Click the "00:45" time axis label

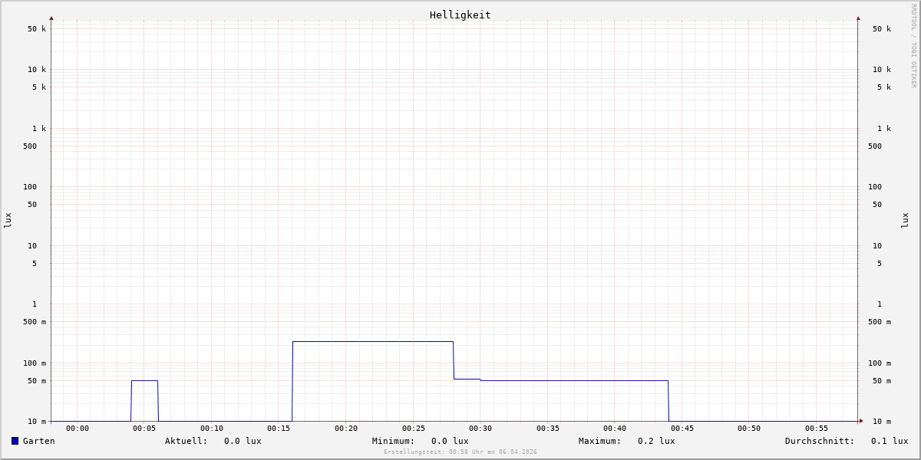pos(682,429)
